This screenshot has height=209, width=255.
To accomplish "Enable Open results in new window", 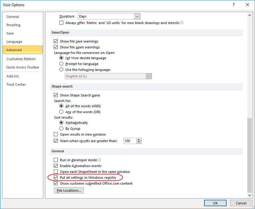I will (56, 134).
